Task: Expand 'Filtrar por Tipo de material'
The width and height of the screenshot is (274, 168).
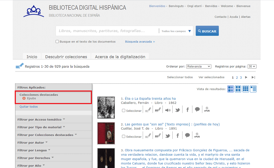Action: point(41,127)
